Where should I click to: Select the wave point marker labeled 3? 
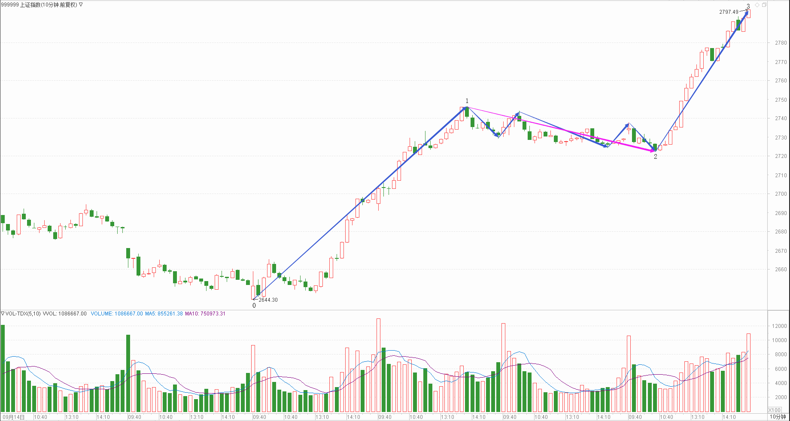(748, 6)
